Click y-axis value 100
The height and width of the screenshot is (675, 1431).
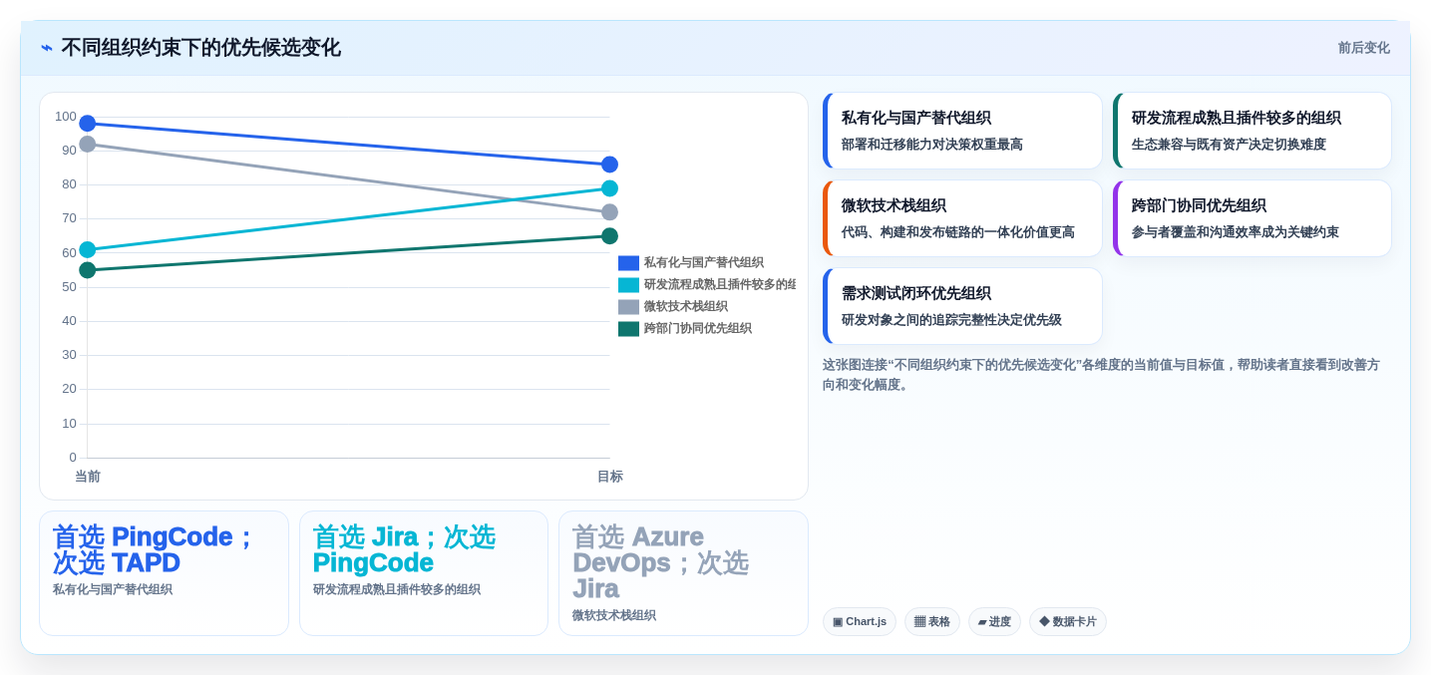(66, 117)
